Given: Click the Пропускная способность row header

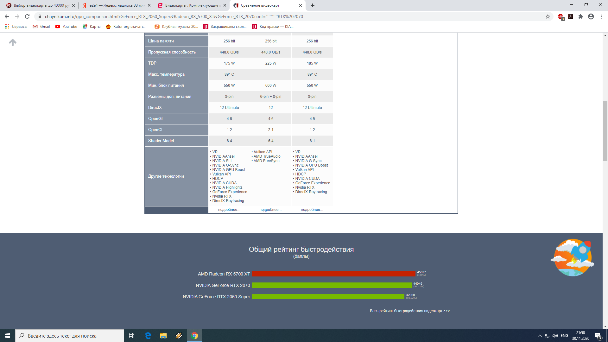Looking at the screenshot, I should 176,52.
